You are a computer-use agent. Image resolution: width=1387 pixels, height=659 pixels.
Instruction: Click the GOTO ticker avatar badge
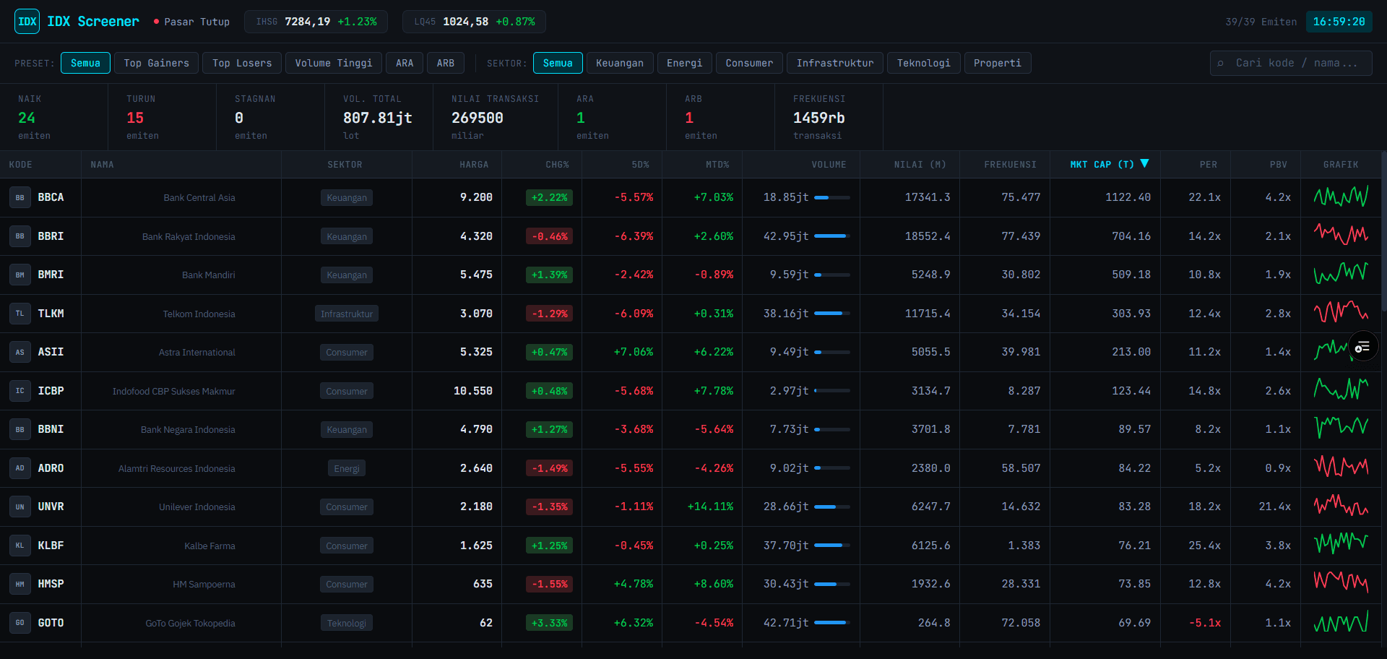pos(20,623)
